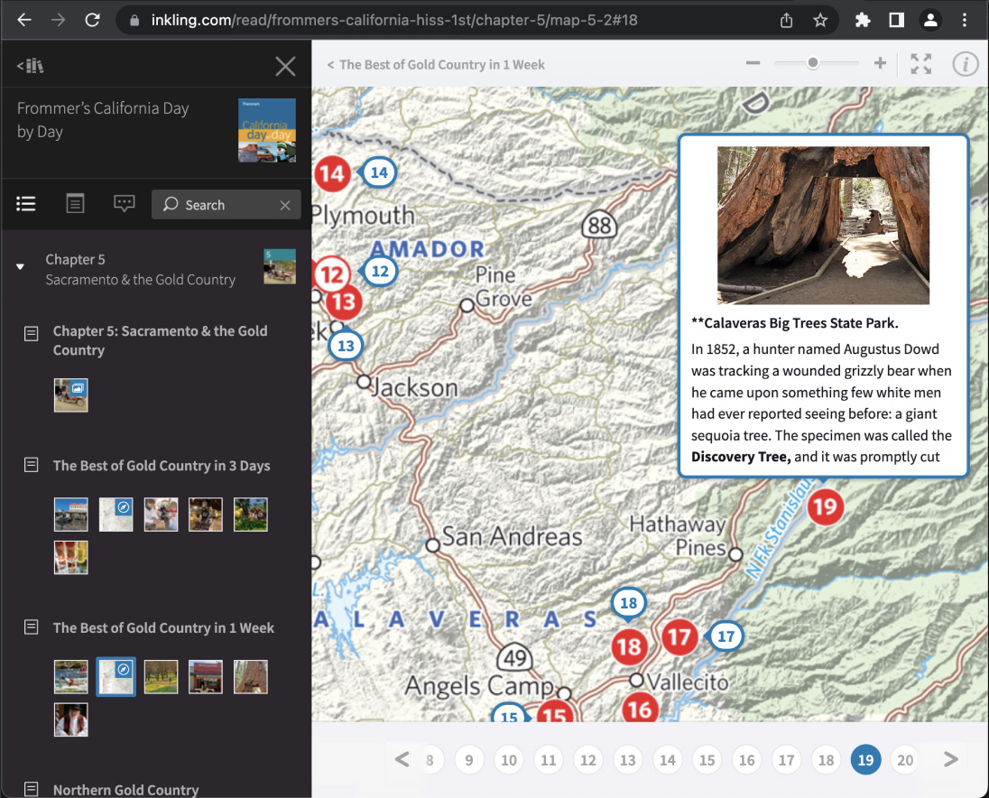
Task: Select stop 20 in the bottom pager
Action: point(905,760)
